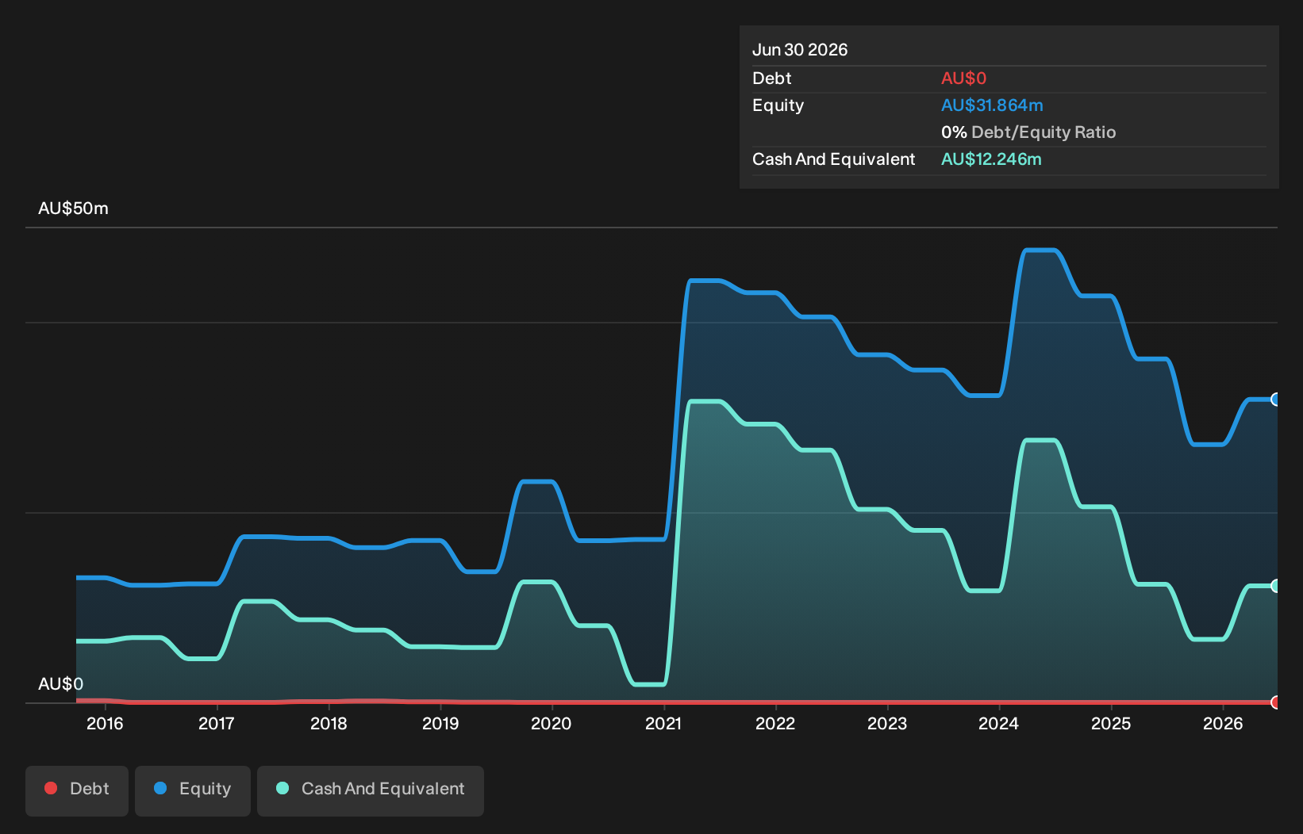Click the 2017 x-axis label
This screenshot has height=834, width=1303.
click(x=217, y=723)
